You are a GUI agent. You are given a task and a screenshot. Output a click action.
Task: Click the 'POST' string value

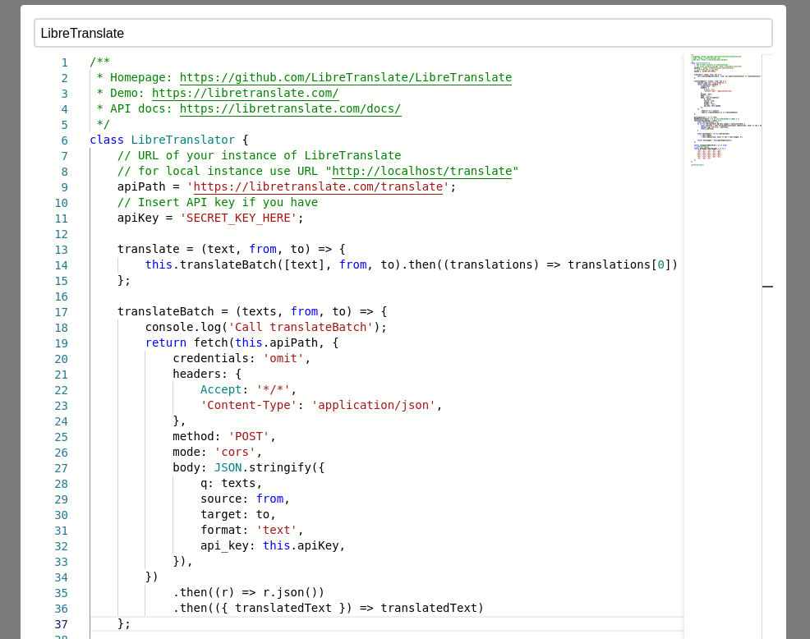click(x=249, y=436)
